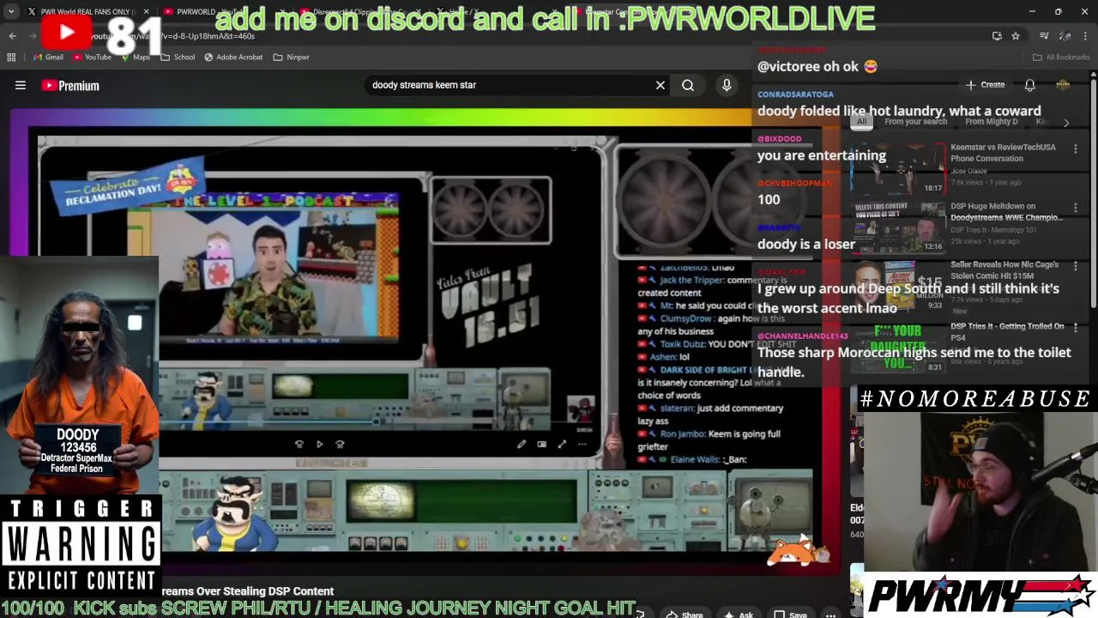Bookmark this page with the star icon
Screen dimensions: 1098x618
pyautogui.click(x=1016, y=36)
